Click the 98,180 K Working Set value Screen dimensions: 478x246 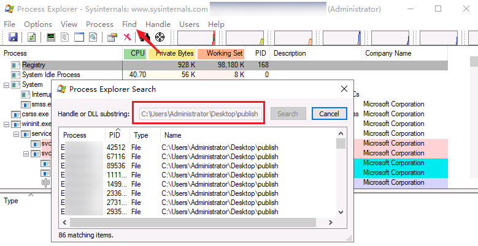click(x=231, y=65)
